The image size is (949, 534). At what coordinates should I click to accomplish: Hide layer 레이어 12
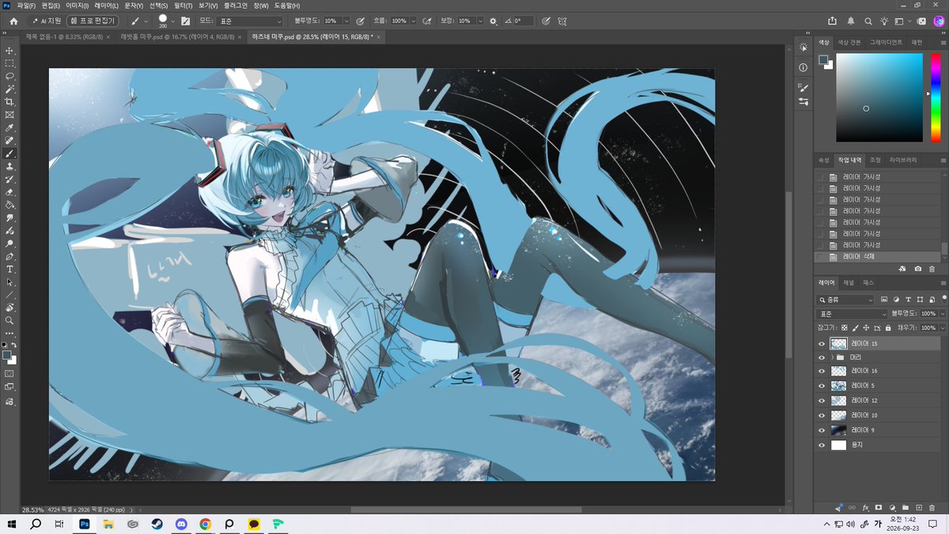click(822, 400)
